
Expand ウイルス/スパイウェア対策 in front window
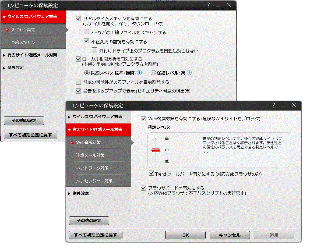pos(98,116)
